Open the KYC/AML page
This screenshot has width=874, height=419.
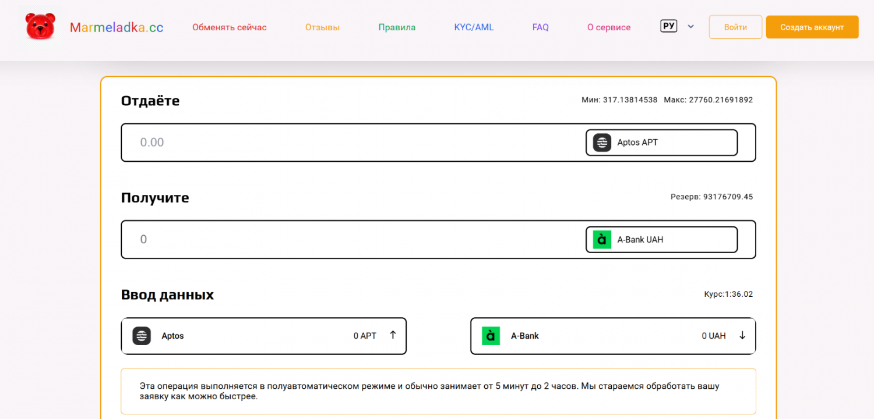[x=474, y=27]
